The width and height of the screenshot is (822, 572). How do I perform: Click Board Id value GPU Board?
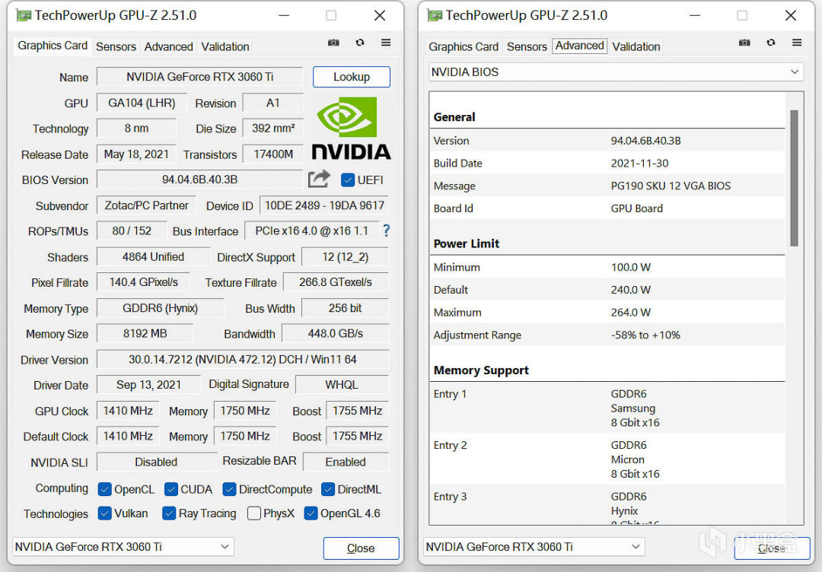click(636, 208)
